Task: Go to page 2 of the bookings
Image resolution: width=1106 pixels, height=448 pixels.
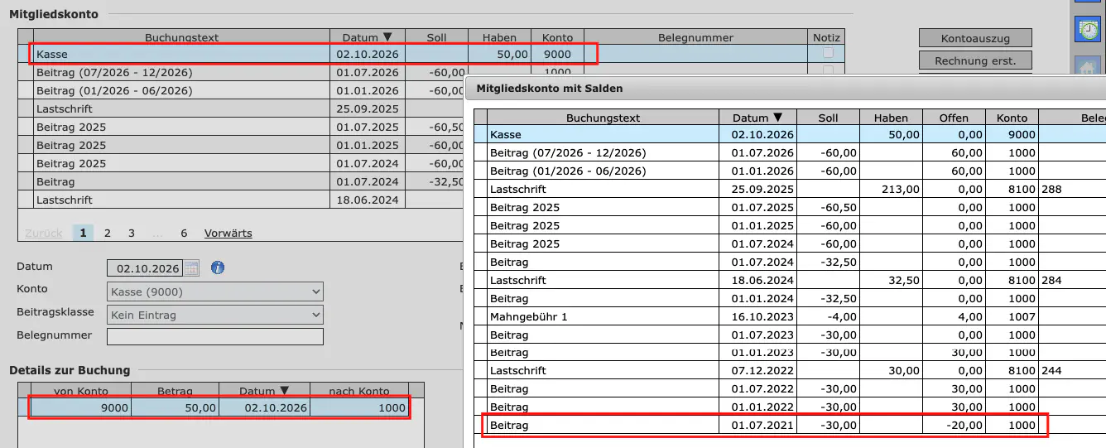Action: click(x=107, y=233)
